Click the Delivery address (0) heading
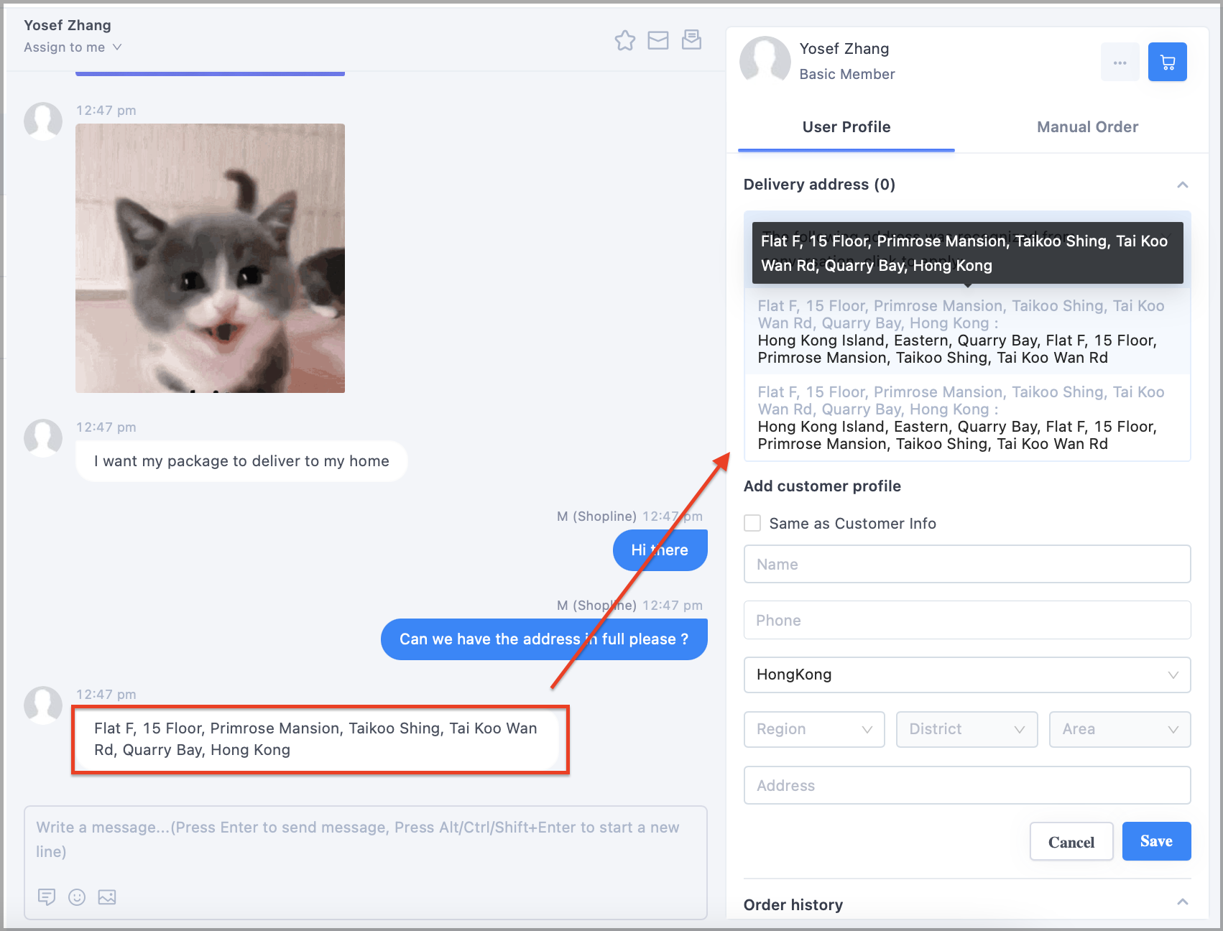Viewport: 1223px width, 931px height. pyautogui.click(x=819, y=185)
